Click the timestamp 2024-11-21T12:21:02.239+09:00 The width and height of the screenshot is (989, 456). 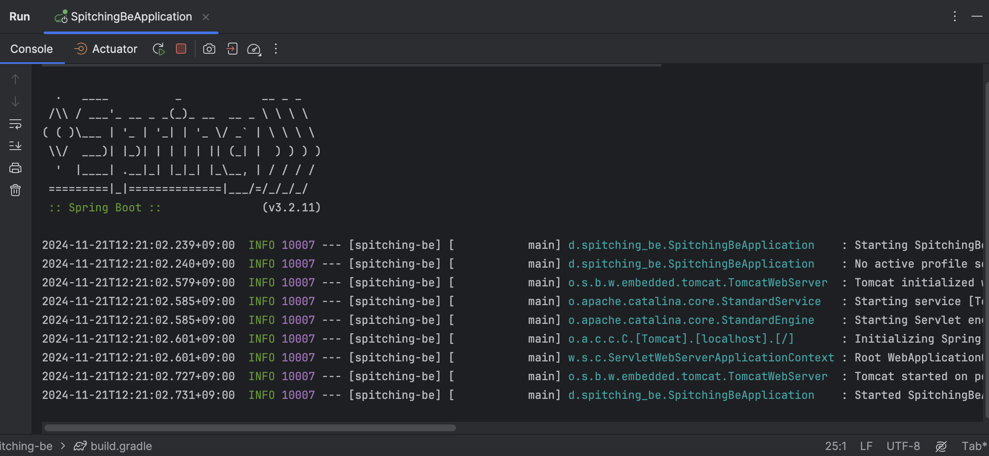[138, 245]
